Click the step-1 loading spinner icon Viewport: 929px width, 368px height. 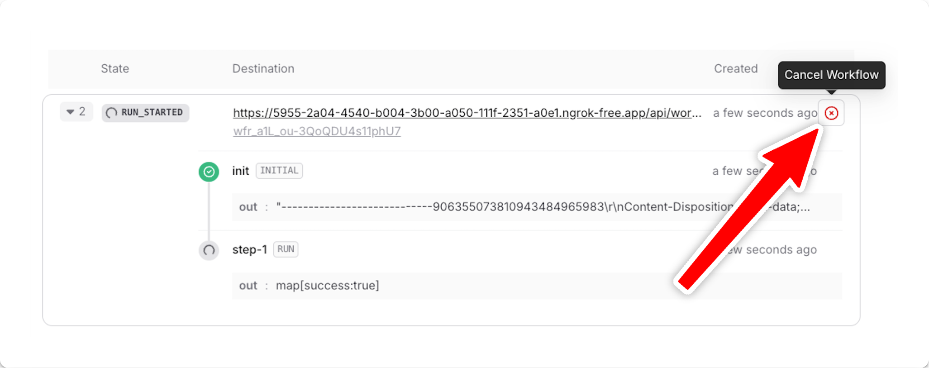[x=209, y=250]
